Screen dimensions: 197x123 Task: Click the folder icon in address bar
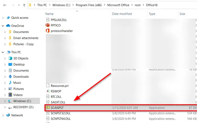pos(30,5)
